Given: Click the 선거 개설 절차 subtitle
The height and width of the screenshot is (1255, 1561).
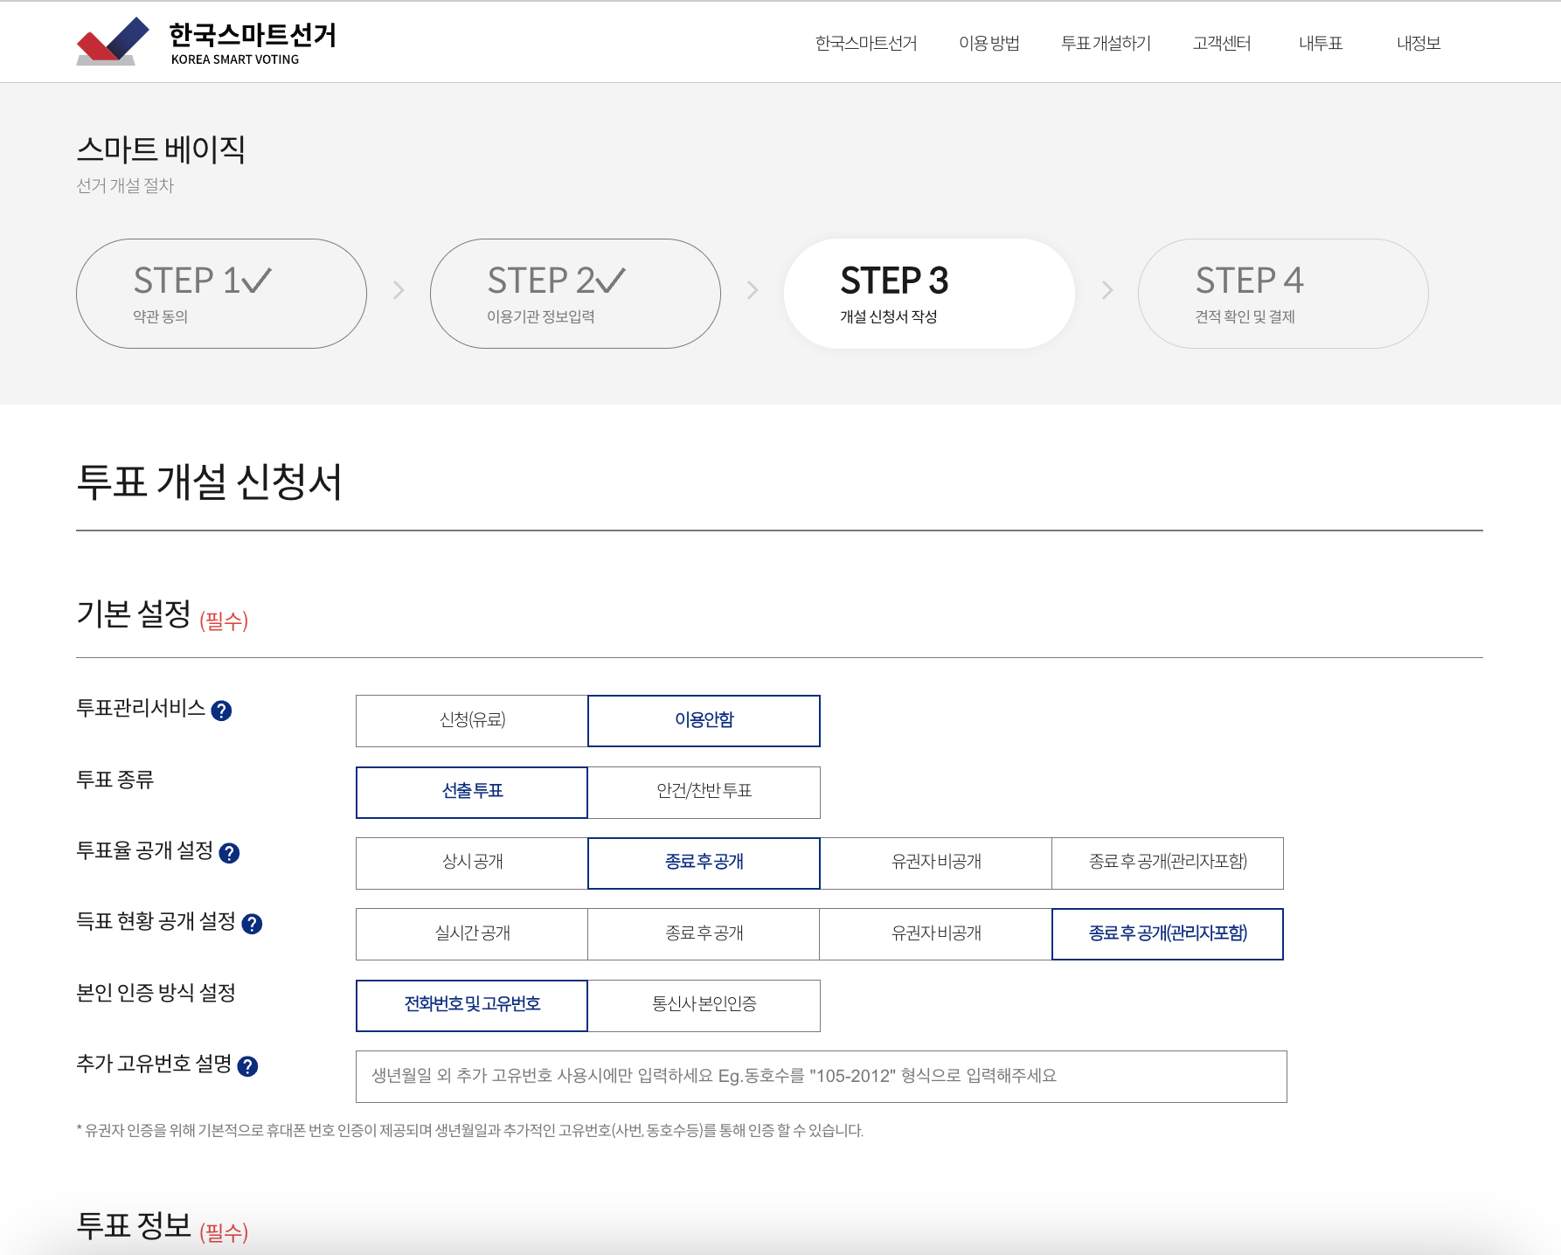Looking at the screenshot, I should point(125,185).
